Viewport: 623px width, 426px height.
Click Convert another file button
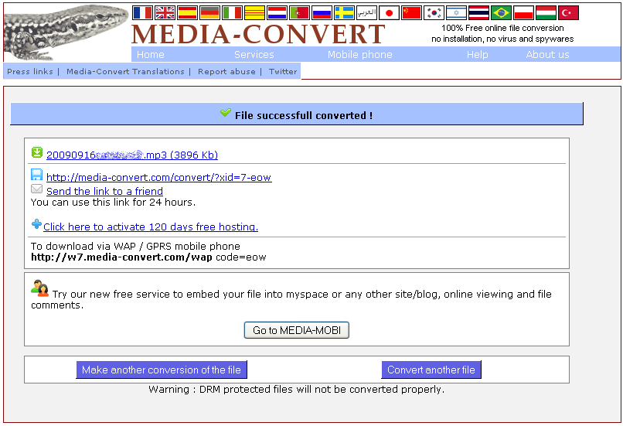pos(431,370)
